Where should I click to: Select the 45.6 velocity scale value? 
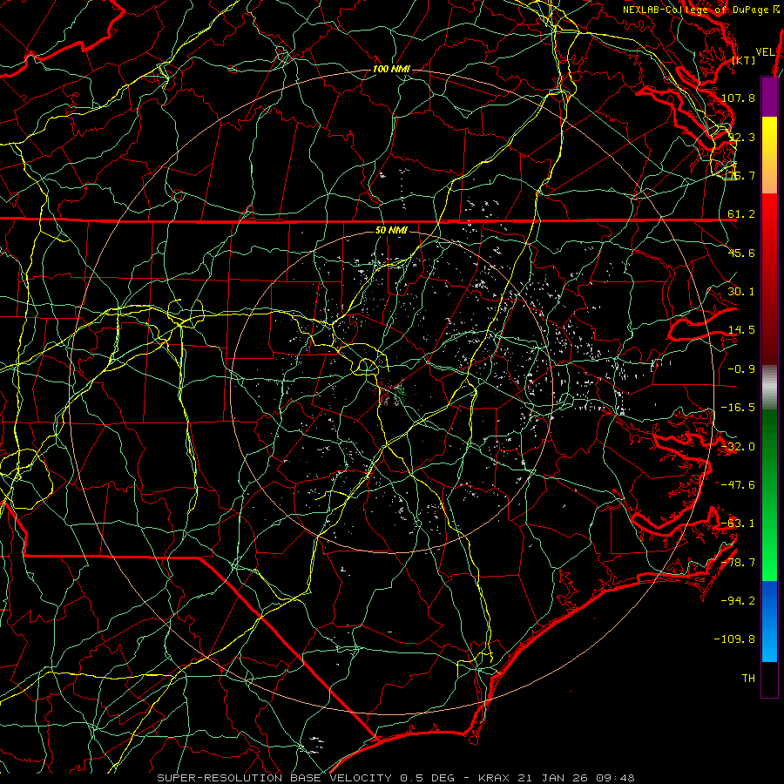(x=741, y=253)
